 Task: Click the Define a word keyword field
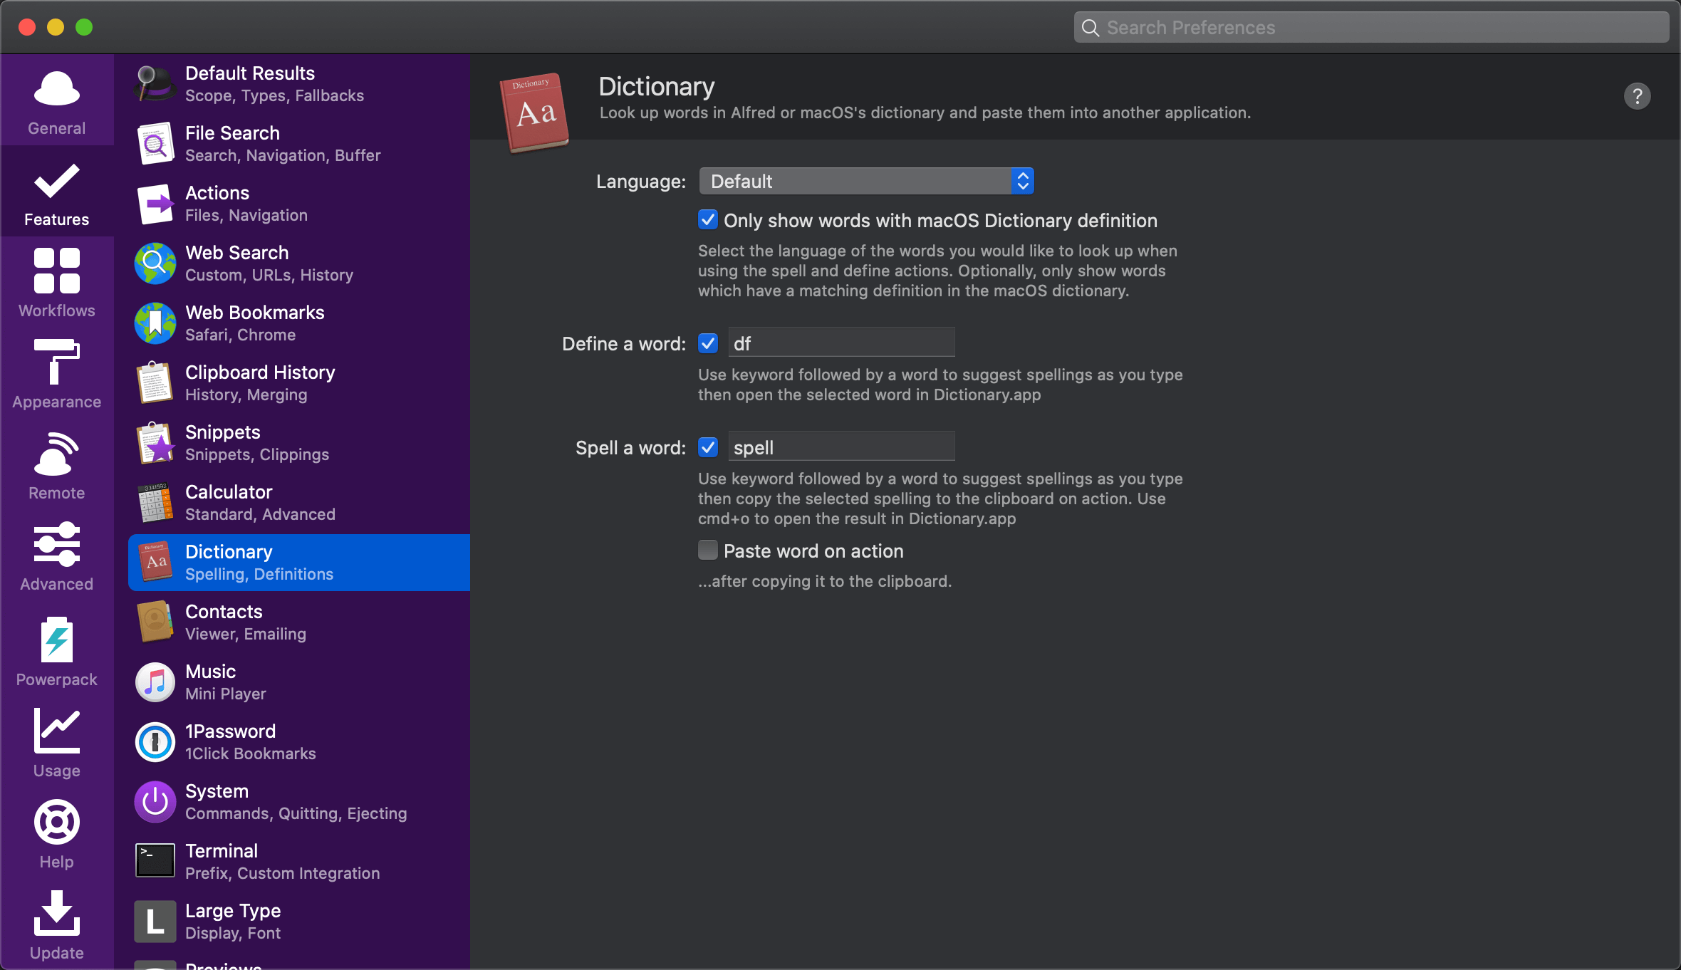pyautogui.click(x=841, y=343)
